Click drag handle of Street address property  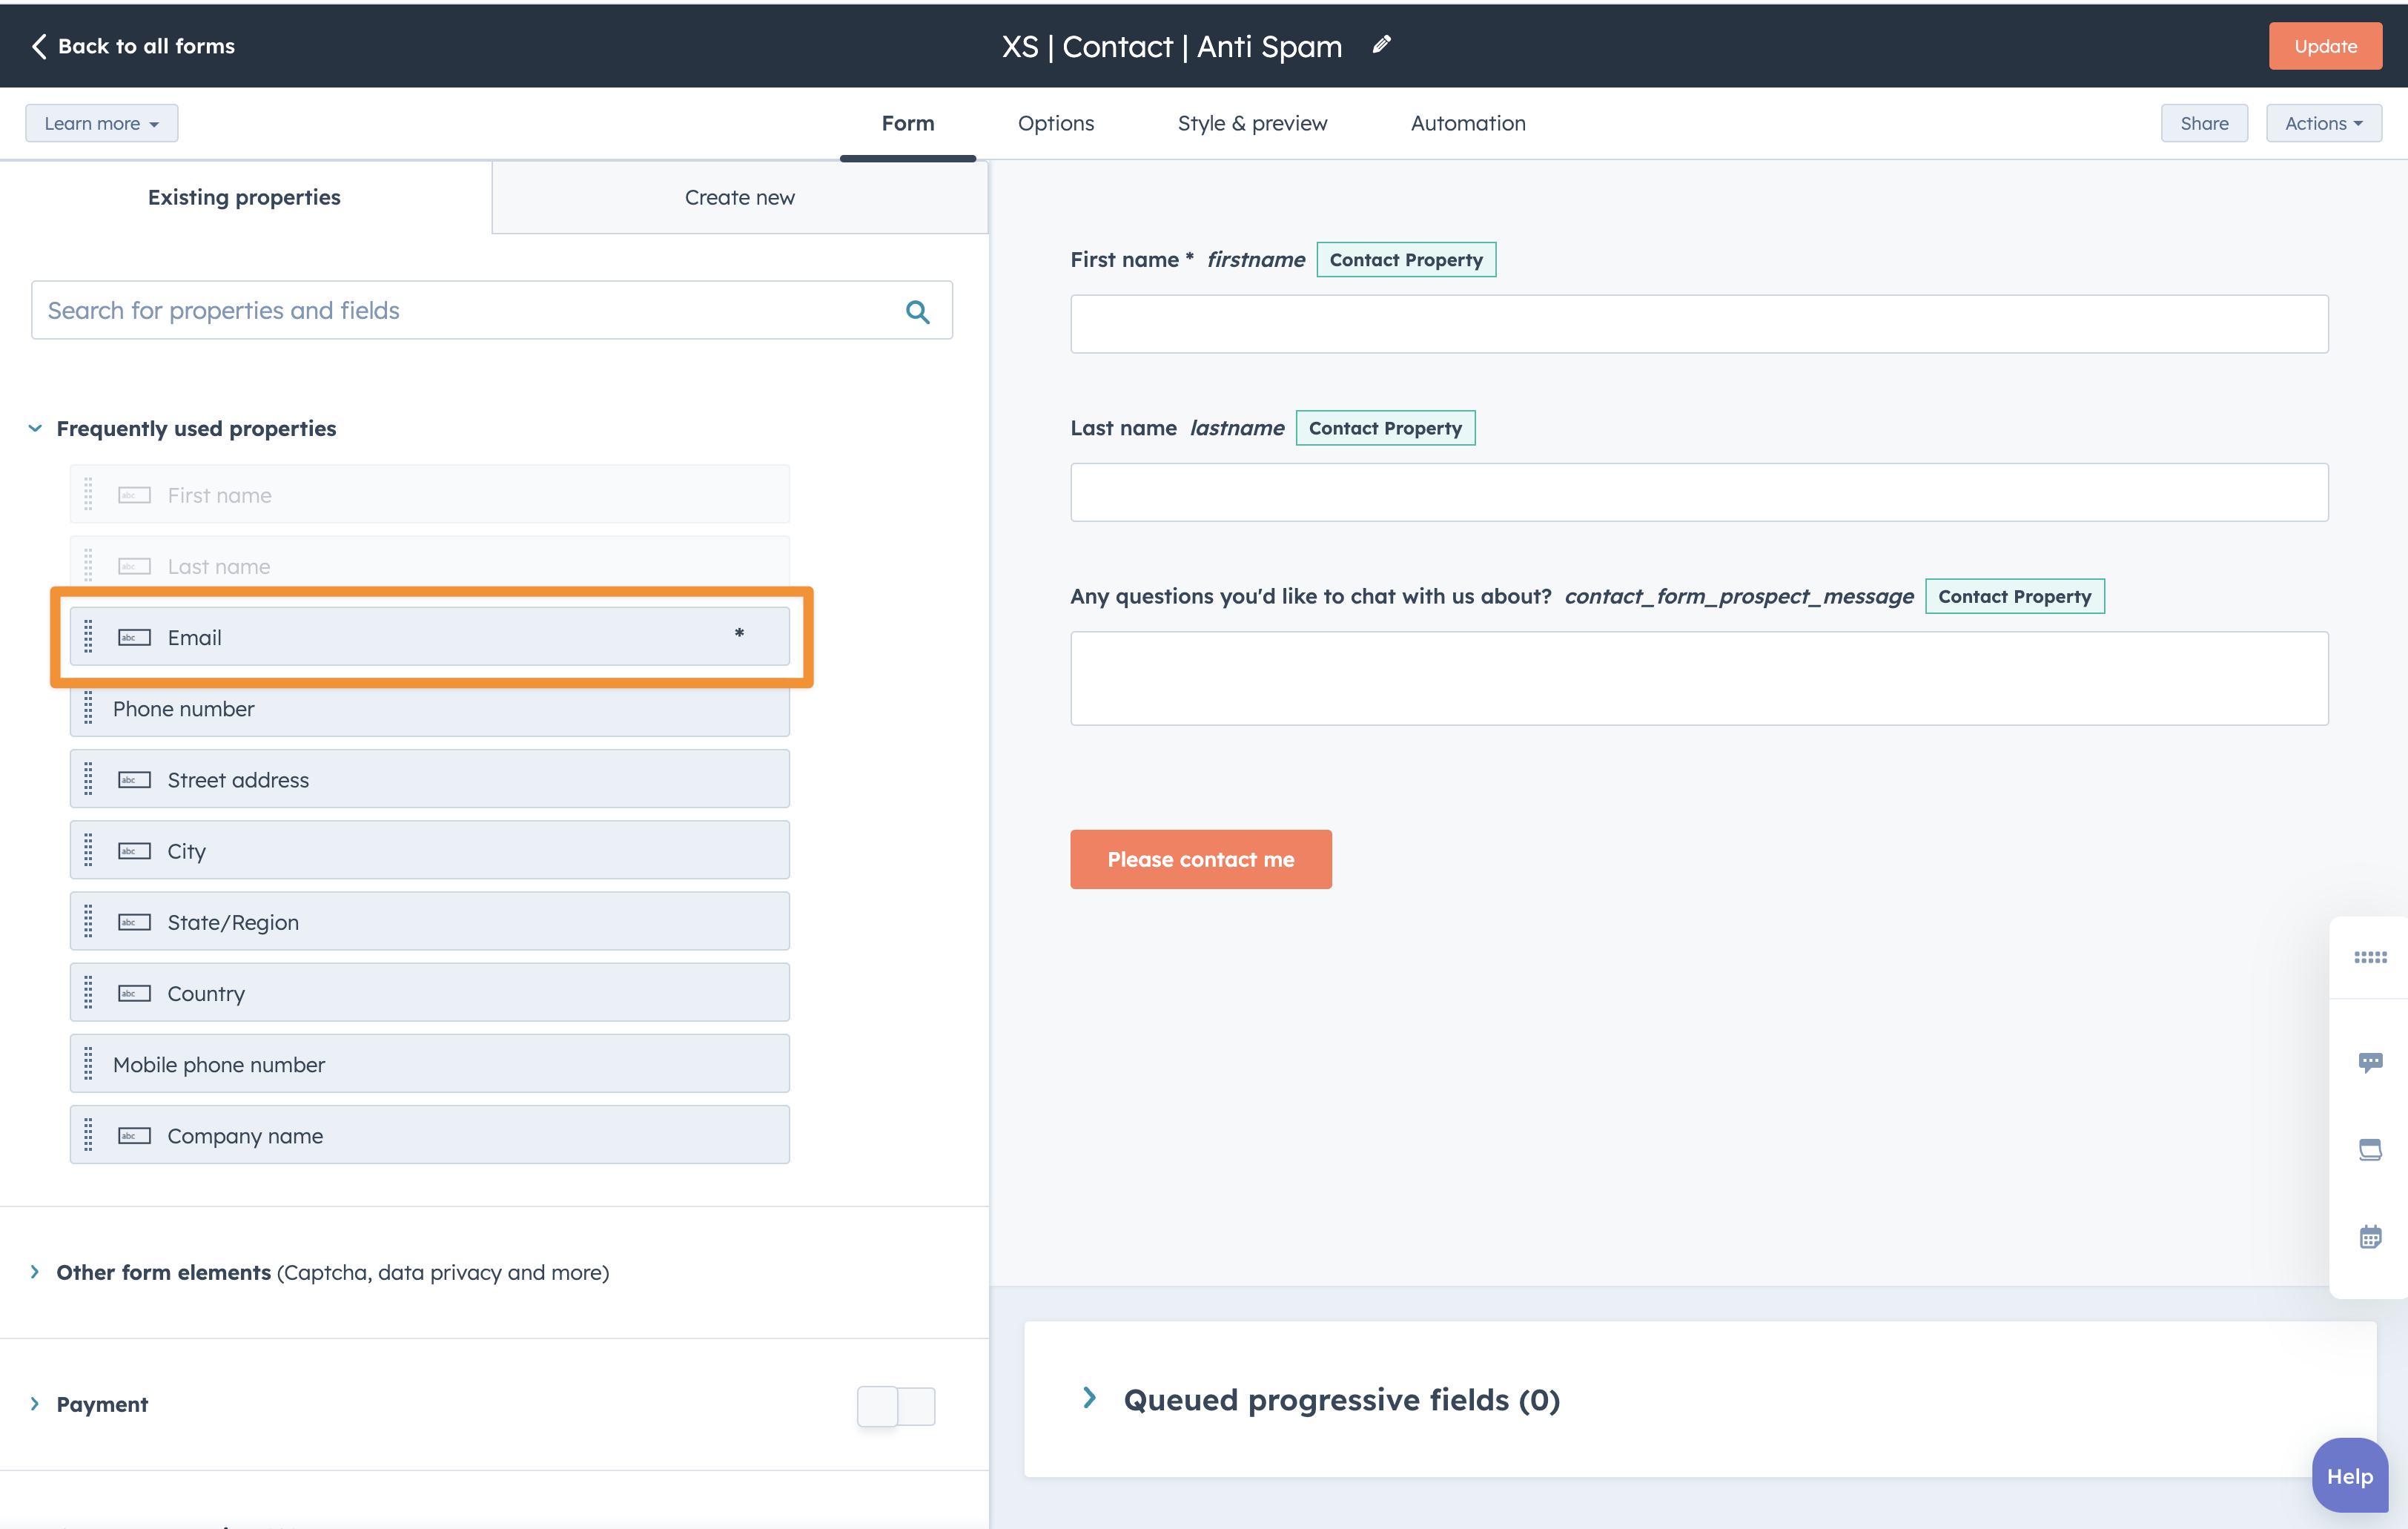pos(88,779)
